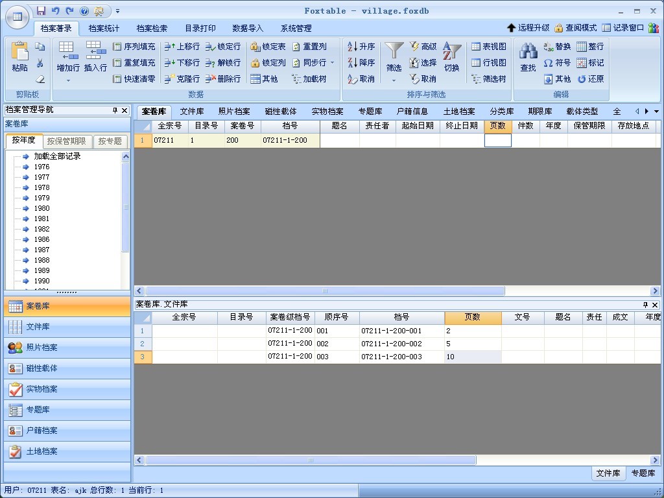The width and height of the screenshot is (664, 498).
Task: Select year 1980 in the tree
Action: 42,208
